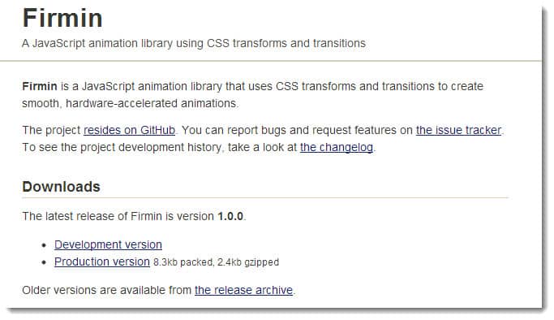This screenshot has height=320, width=554.
Task: Click the bold 1.0.0 version number
Action: point(230,216)
